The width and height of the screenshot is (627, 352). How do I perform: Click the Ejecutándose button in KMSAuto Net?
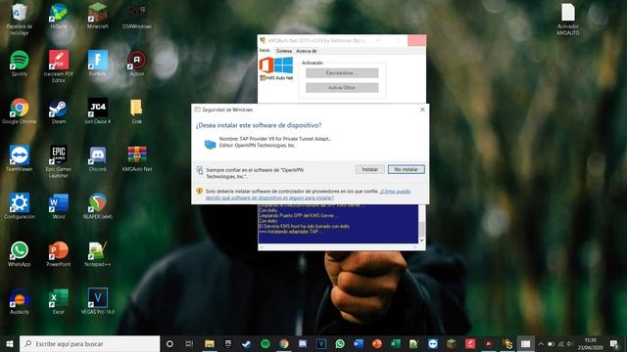pos(342,73)
